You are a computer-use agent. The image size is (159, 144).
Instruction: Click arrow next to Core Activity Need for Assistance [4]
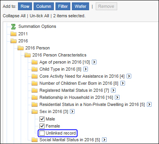(129, 76)
